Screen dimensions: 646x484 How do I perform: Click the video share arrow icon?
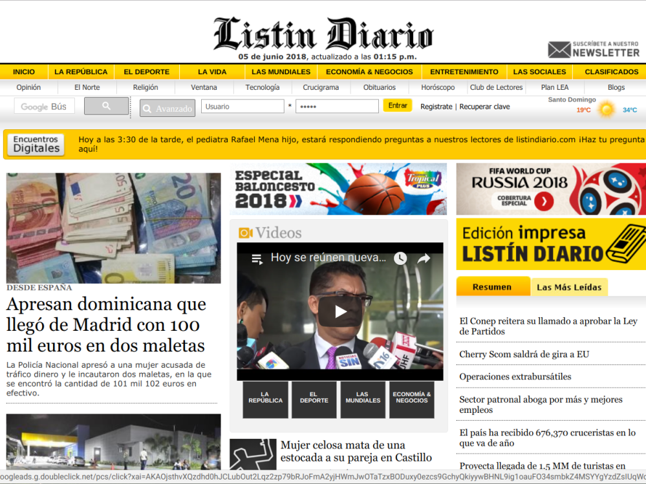pos(424,258)
